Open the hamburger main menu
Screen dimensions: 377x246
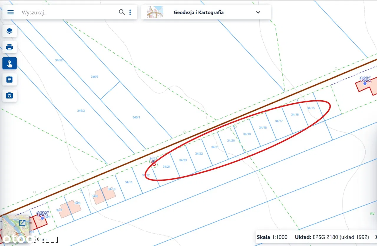click(x=11, y=12)
